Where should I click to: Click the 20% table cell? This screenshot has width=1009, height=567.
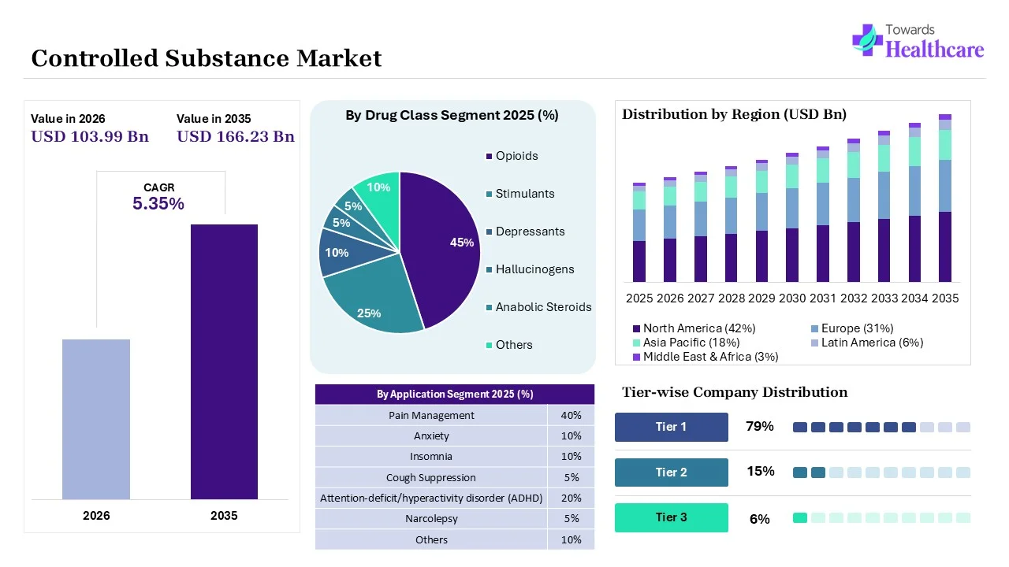tap(572, 498)
